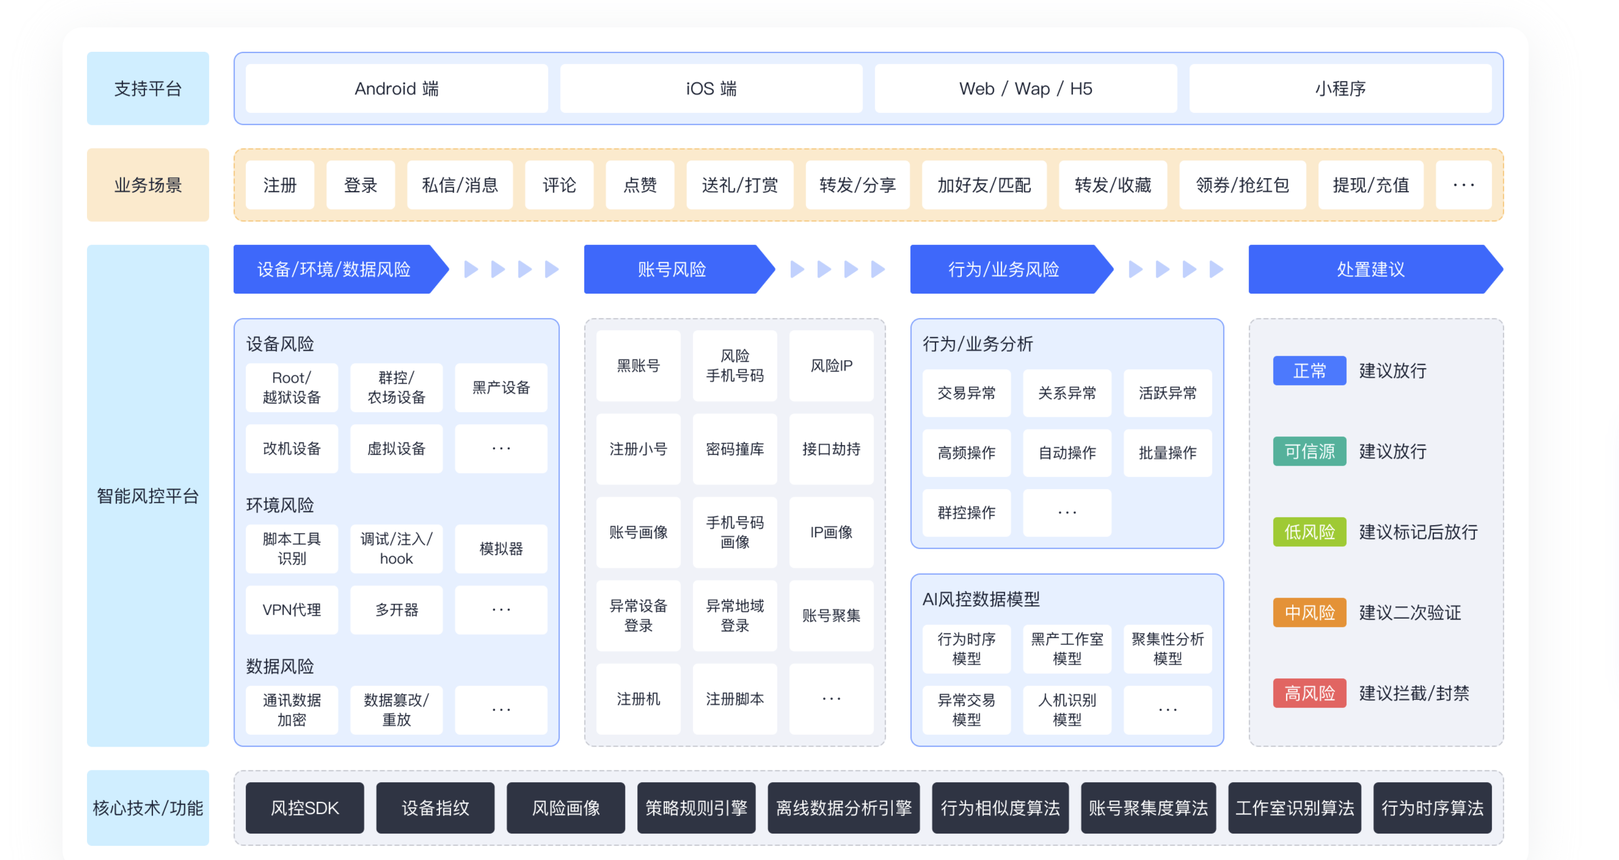
Task: Switch to the 行为/业务风险 stage
Action: pos(1004,269)
